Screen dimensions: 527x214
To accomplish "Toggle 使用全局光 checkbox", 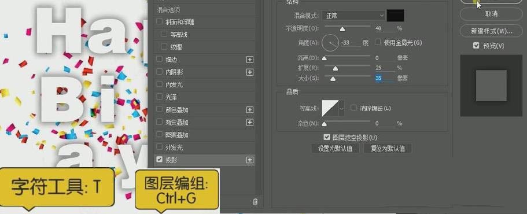I will 378,42.
